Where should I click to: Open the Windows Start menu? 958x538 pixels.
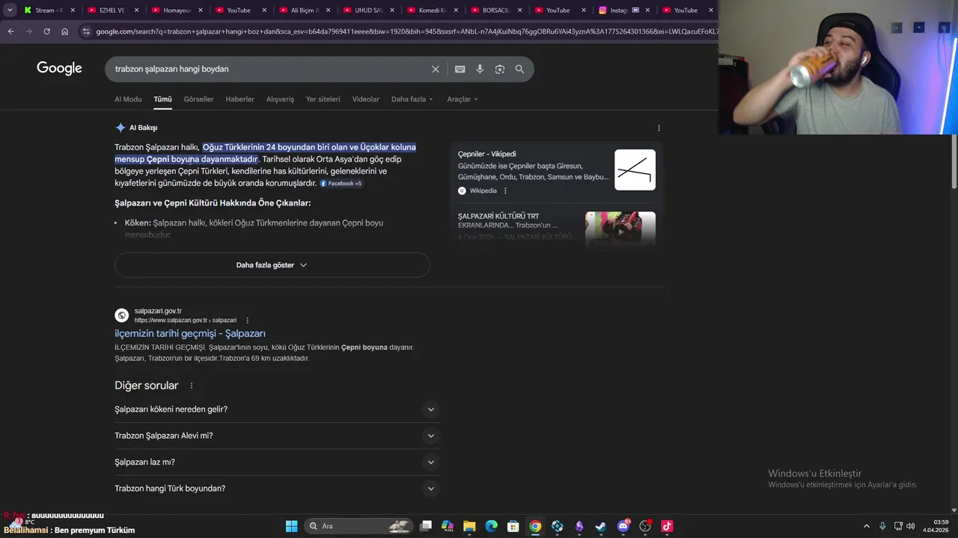click(291, 526)
